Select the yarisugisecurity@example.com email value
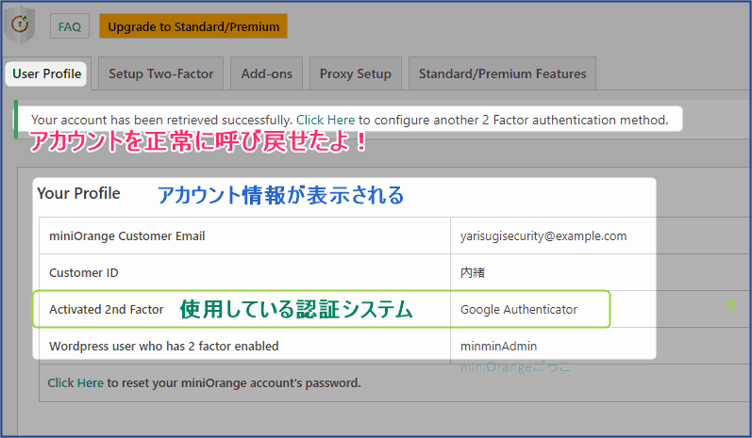This screenshot has height=438, width=752. point(543,236)
